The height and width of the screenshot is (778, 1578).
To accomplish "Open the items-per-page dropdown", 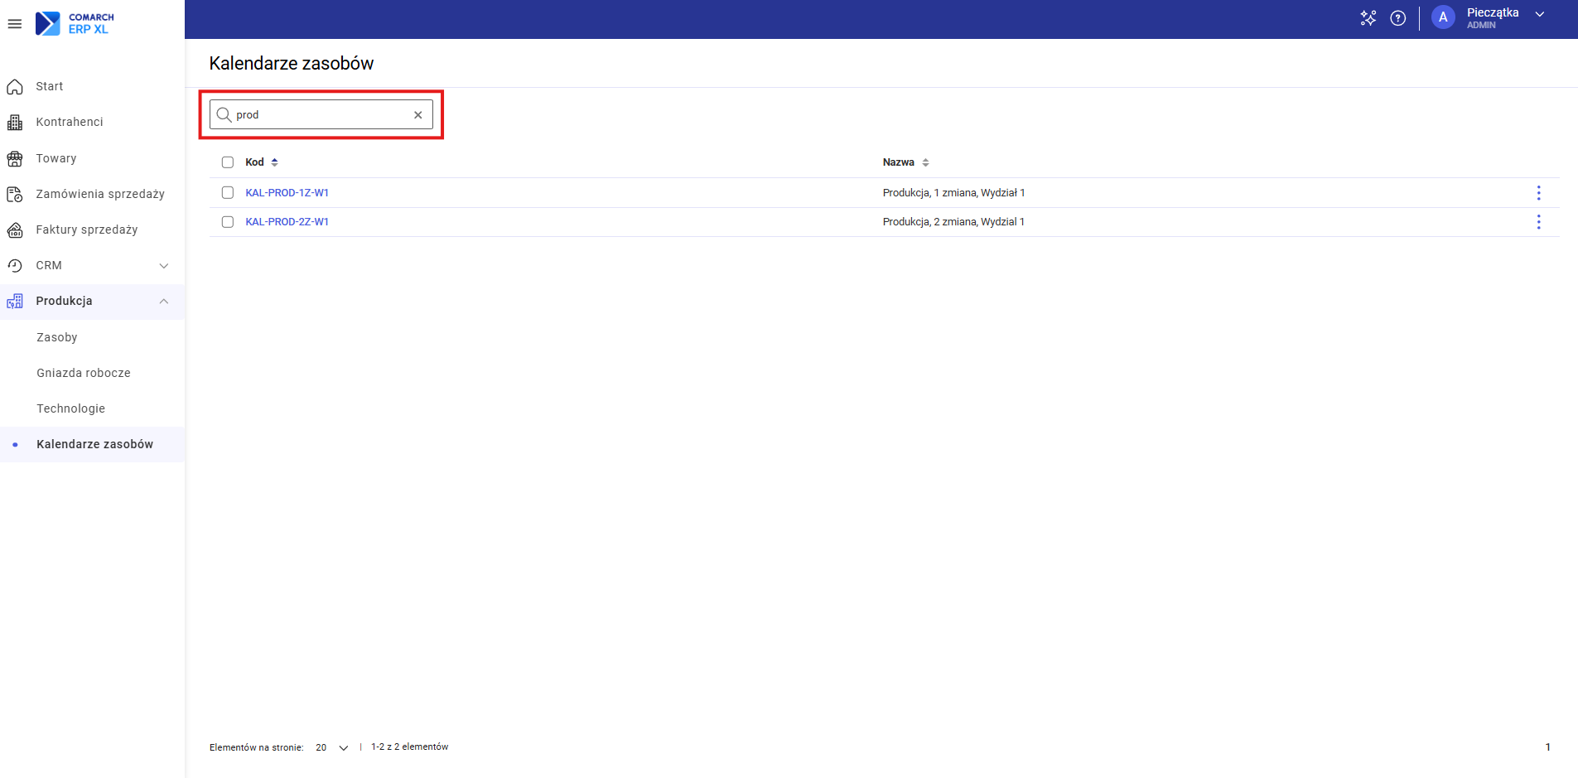I will [x=332, y=747].
